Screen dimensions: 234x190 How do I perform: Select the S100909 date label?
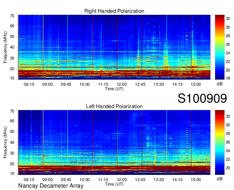coord(202,98)
